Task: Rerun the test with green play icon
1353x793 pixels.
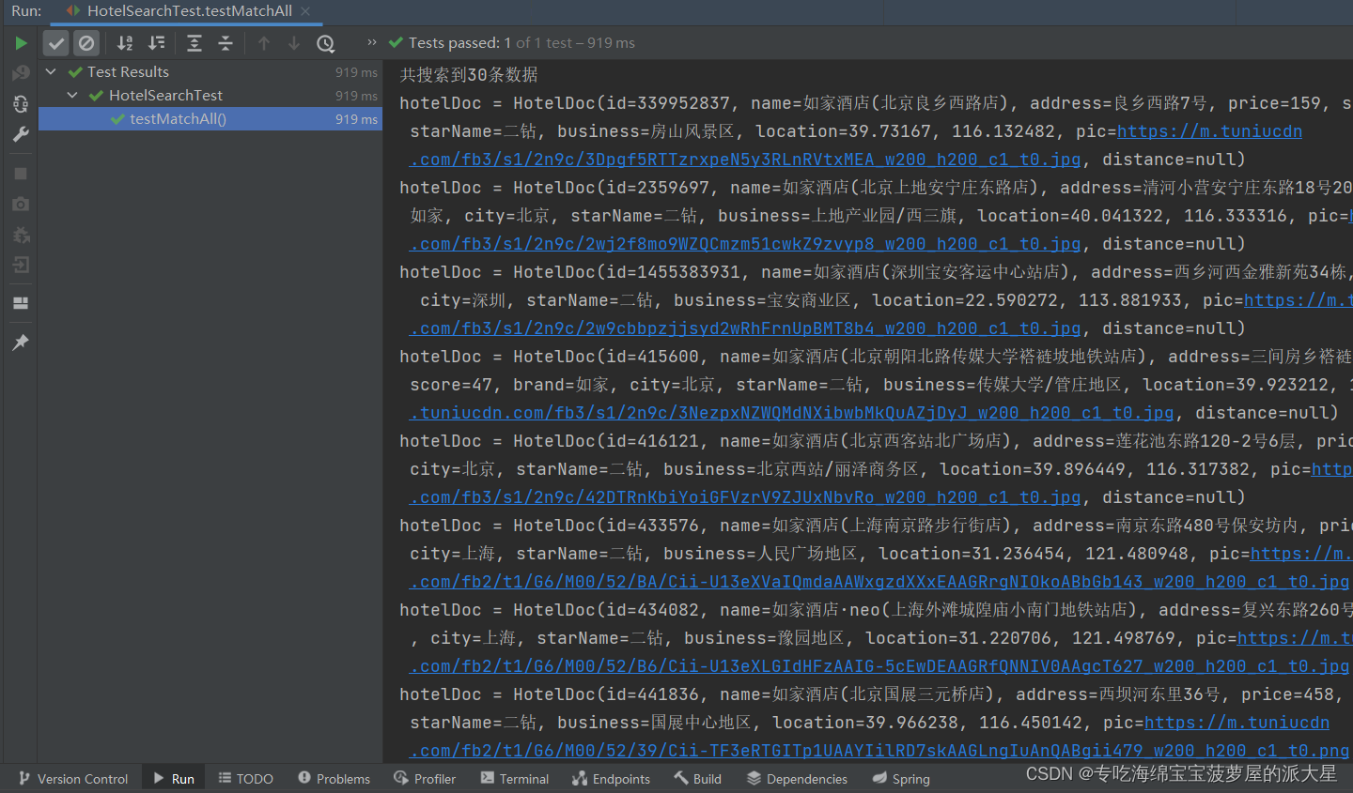Action: pyautogui.click(x=21, y=43)
